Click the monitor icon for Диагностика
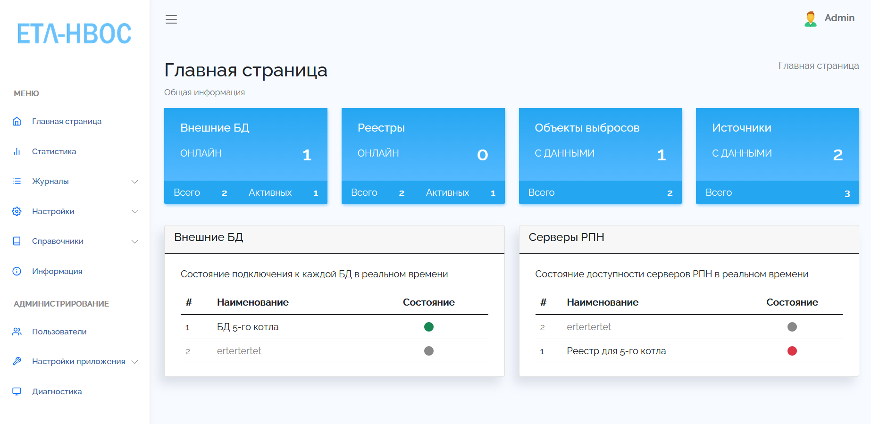The image size is (871, 424). 17,391
